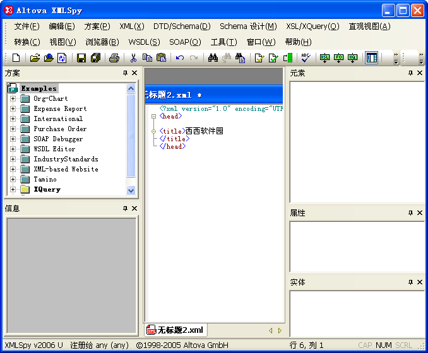Undo the last edit with the undo arrow

coord(180,58)
